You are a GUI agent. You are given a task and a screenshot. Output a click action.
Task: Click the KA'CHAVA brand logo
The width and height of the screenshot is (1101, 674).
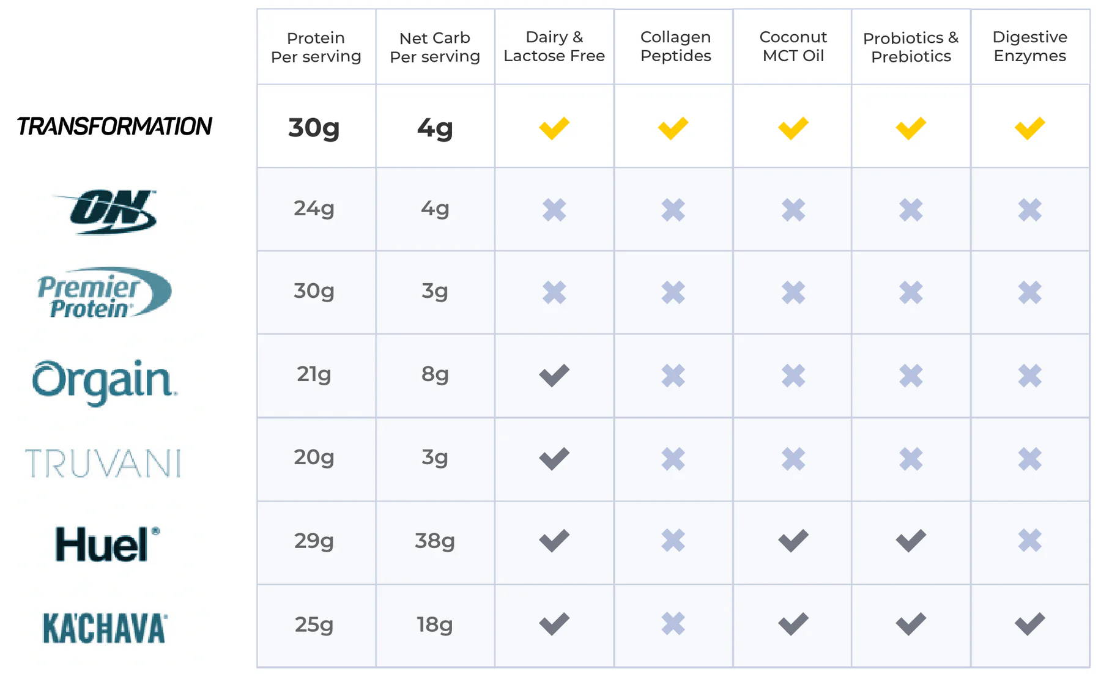click(x=105, y=628)
